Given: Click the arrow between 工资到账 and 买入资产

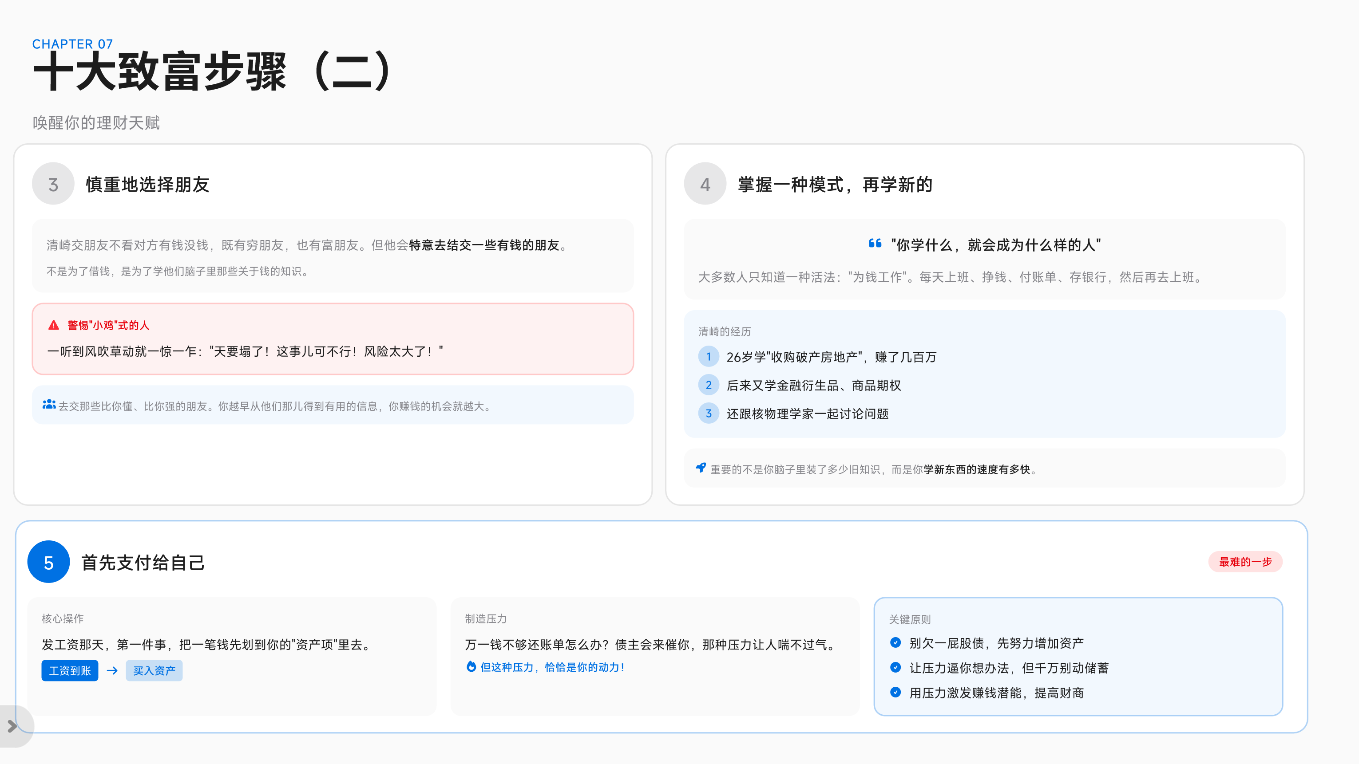Looking at the screenshot, I should pyautogui.click(x=112, y=671).
